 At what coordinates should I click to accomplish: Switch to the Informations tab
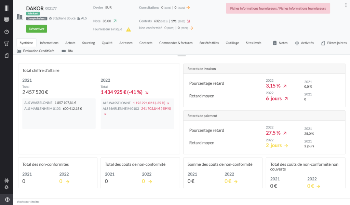coord(49,43)
